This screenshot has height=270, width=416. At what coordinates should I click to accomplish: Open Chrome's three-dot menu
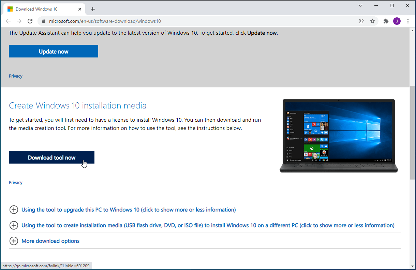coord(408,21)
